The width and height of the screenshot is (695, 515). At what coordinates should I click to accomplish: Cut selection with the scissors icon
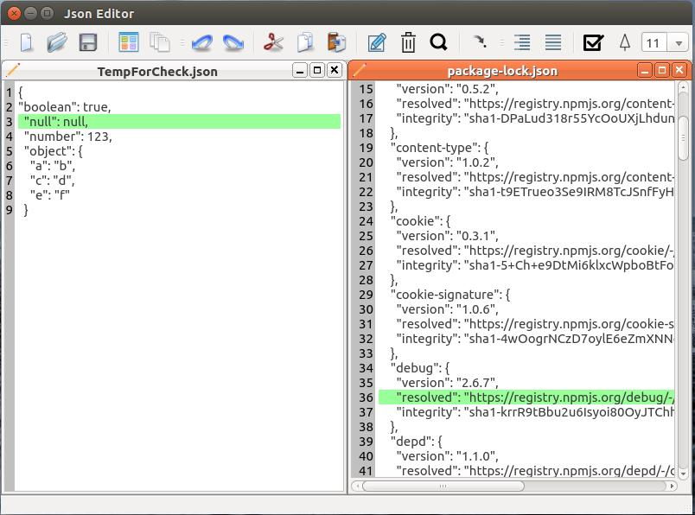pyautogui.click(x=273, y=43)
